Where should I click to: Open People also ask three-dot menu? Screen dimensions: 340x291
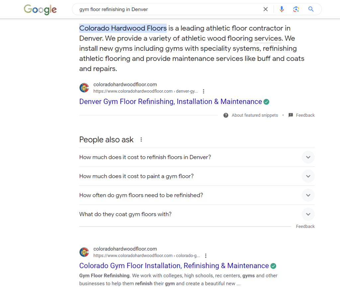(141, 140)
